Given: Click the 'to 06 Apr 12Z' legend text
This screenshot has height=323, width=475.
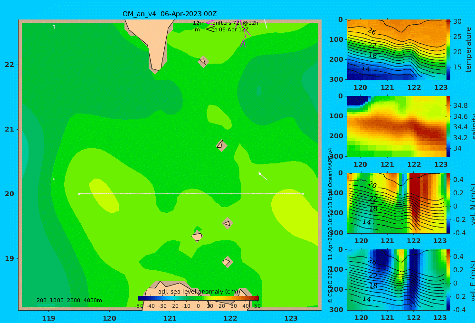Looking at the screenshot, I should coord(230,30).
